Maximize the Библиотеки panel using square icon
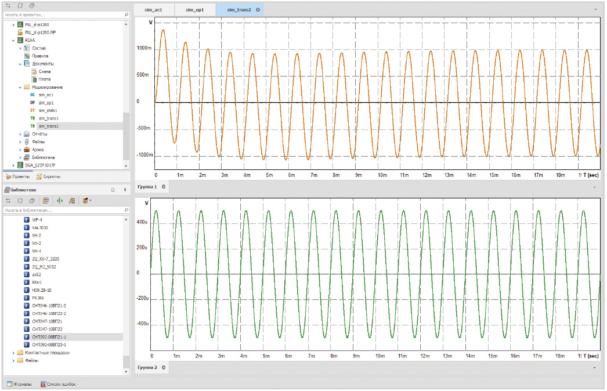Screen dimensions: 607x391 tap(113, 190)
